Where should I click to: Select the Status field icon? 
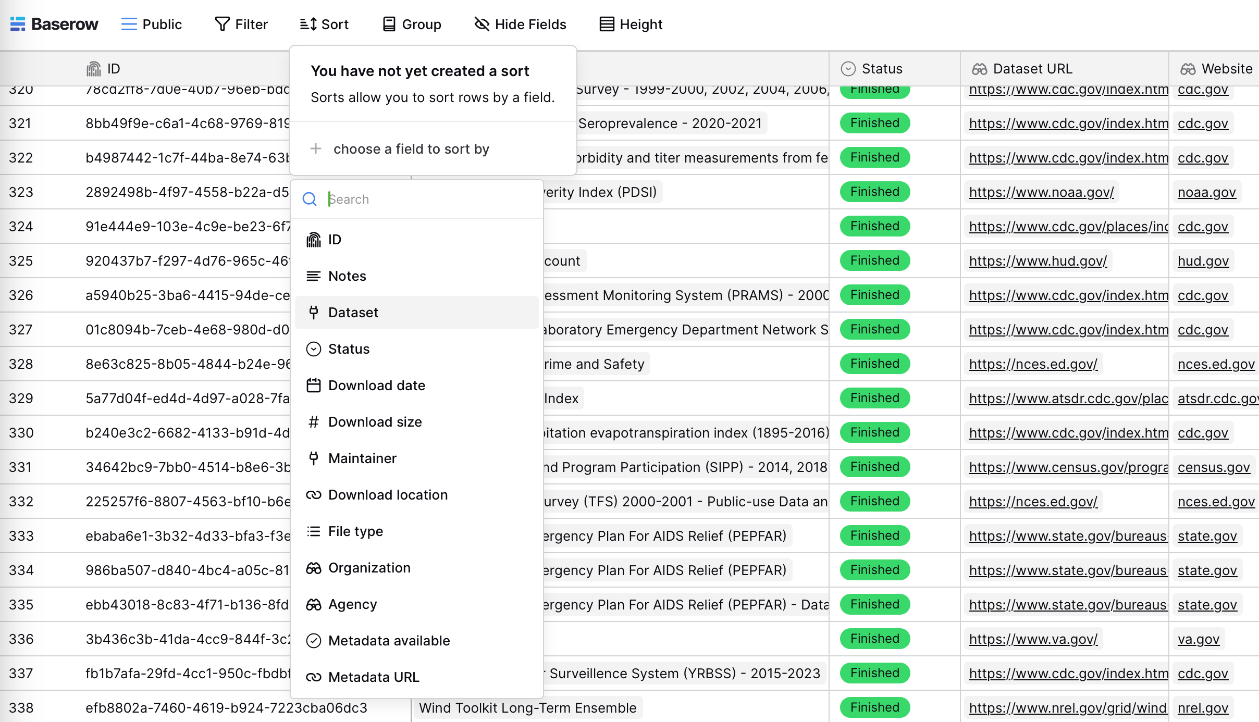pyautogui.click(x=313, y=348)
